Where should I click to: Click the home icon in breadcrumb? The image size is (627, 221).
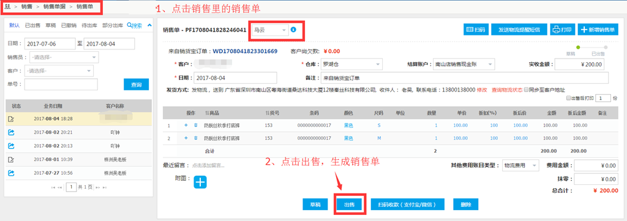[x=7, y=7]
